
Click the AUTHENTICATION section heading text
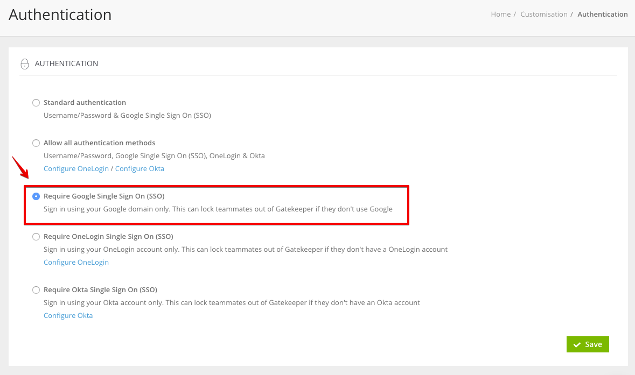click(x=66, y=63)
